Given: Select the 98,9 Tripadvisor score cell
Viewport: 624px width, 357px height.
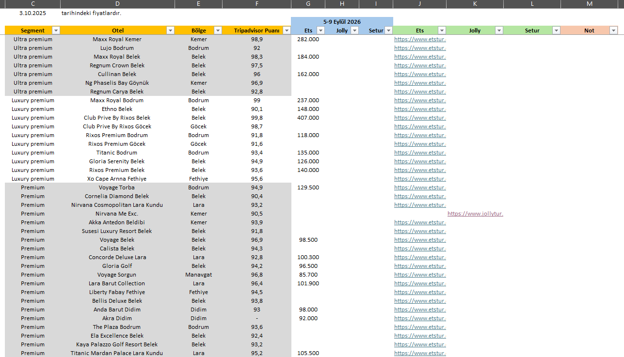Looking at the screenshot, I should click(256, 39).
